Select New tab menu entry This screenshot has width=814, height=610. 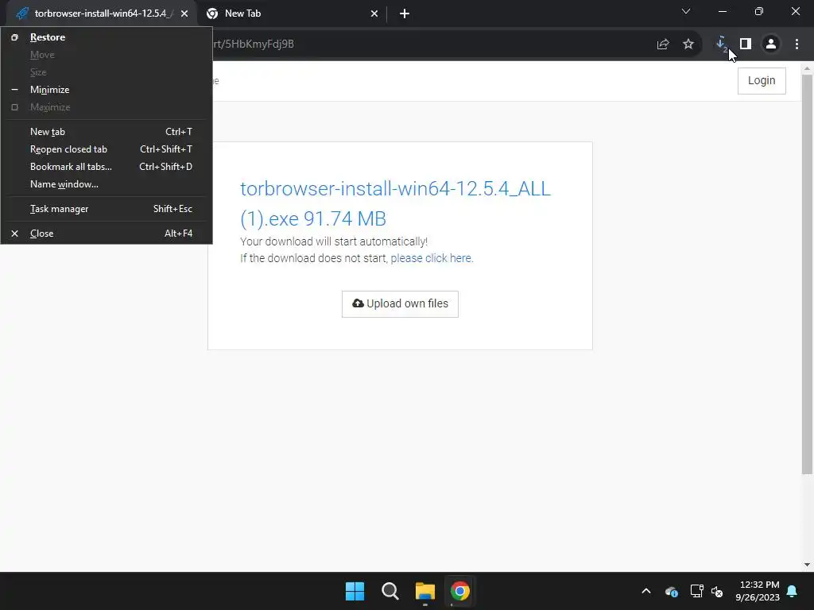[107, 132]
